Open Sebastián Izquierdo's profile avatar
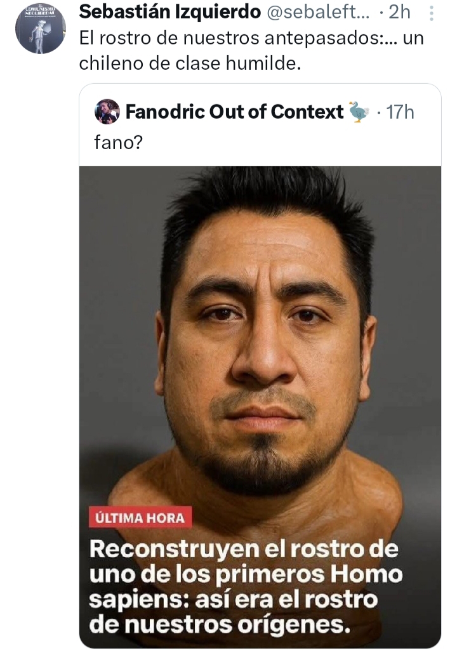 point(41,29)
